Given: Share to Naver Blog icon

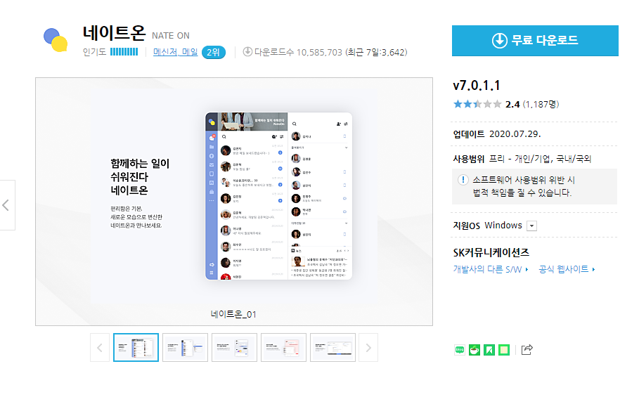Looking at the screenshot, I should [x=460, y=350].
